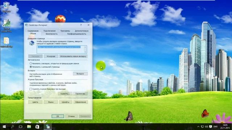Click the Windows Start button

tap(4, 127)
